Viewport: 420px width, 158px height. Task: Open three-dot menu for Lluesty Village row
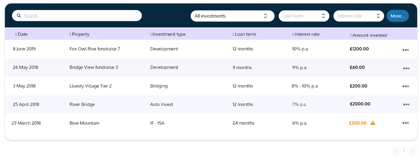tap(405, 86)
